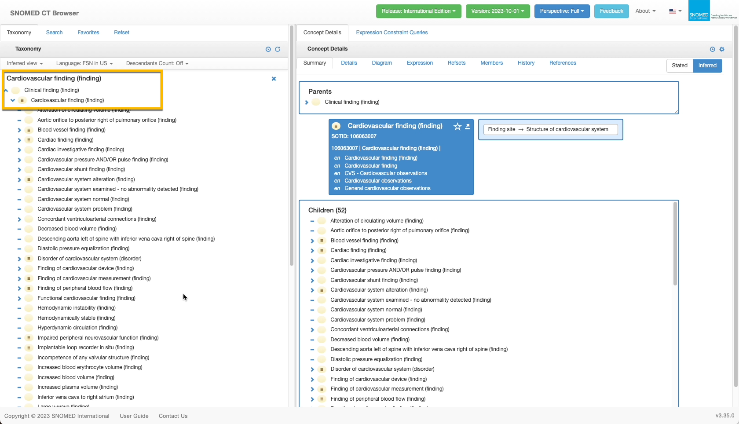This screenshot has height=424, width=739.
Task: Open the Refsets tab
Action: point(457,63)
